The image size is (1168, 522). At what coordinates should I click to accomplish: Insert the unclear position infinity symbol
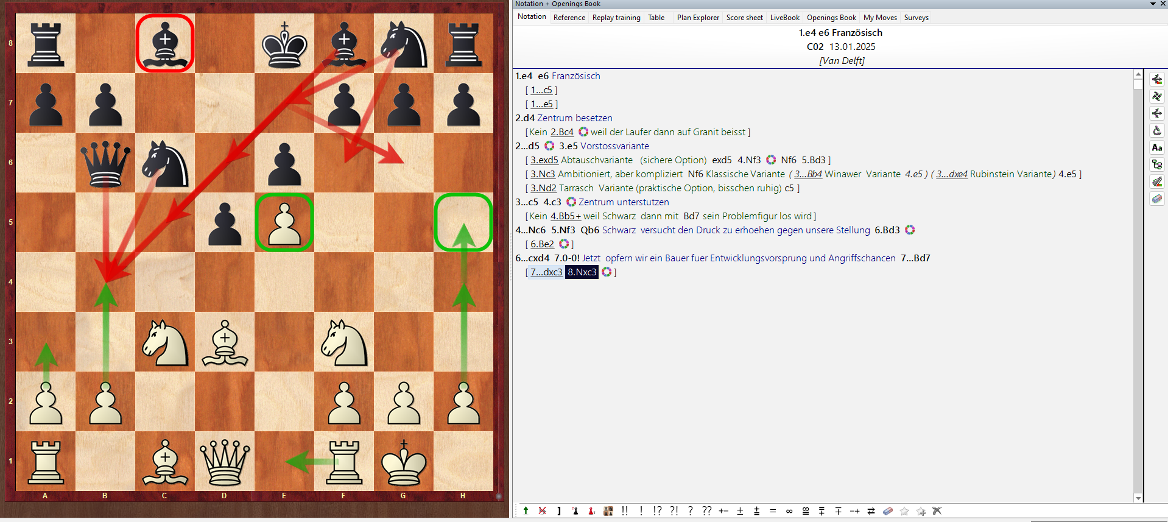coord(789,511)
